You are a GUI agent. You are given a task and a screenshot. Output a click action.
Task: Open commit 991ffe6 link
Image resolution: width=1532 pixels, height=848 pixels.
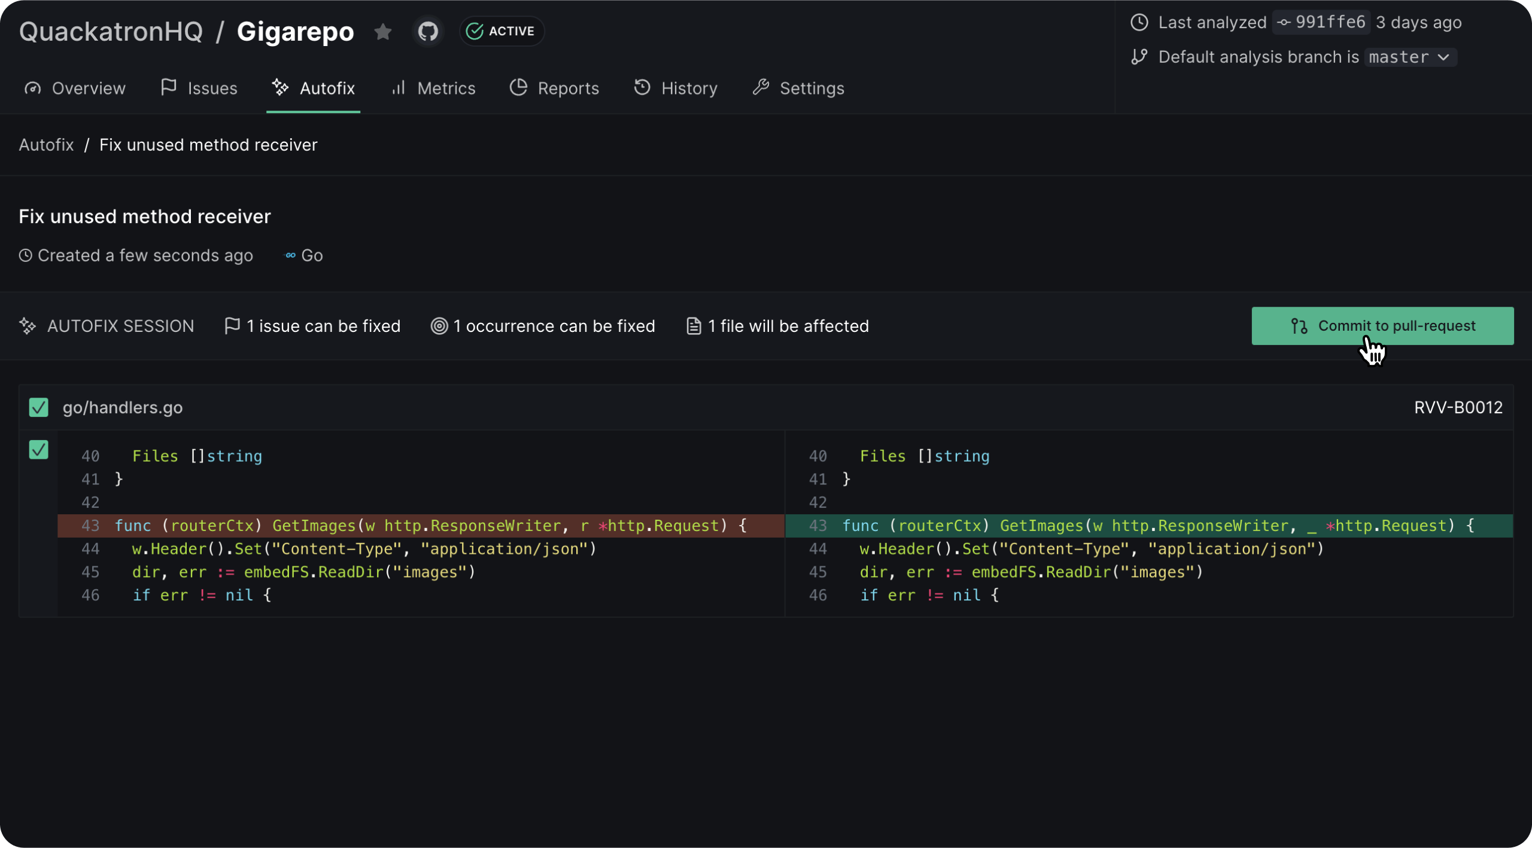(1321, 23)
